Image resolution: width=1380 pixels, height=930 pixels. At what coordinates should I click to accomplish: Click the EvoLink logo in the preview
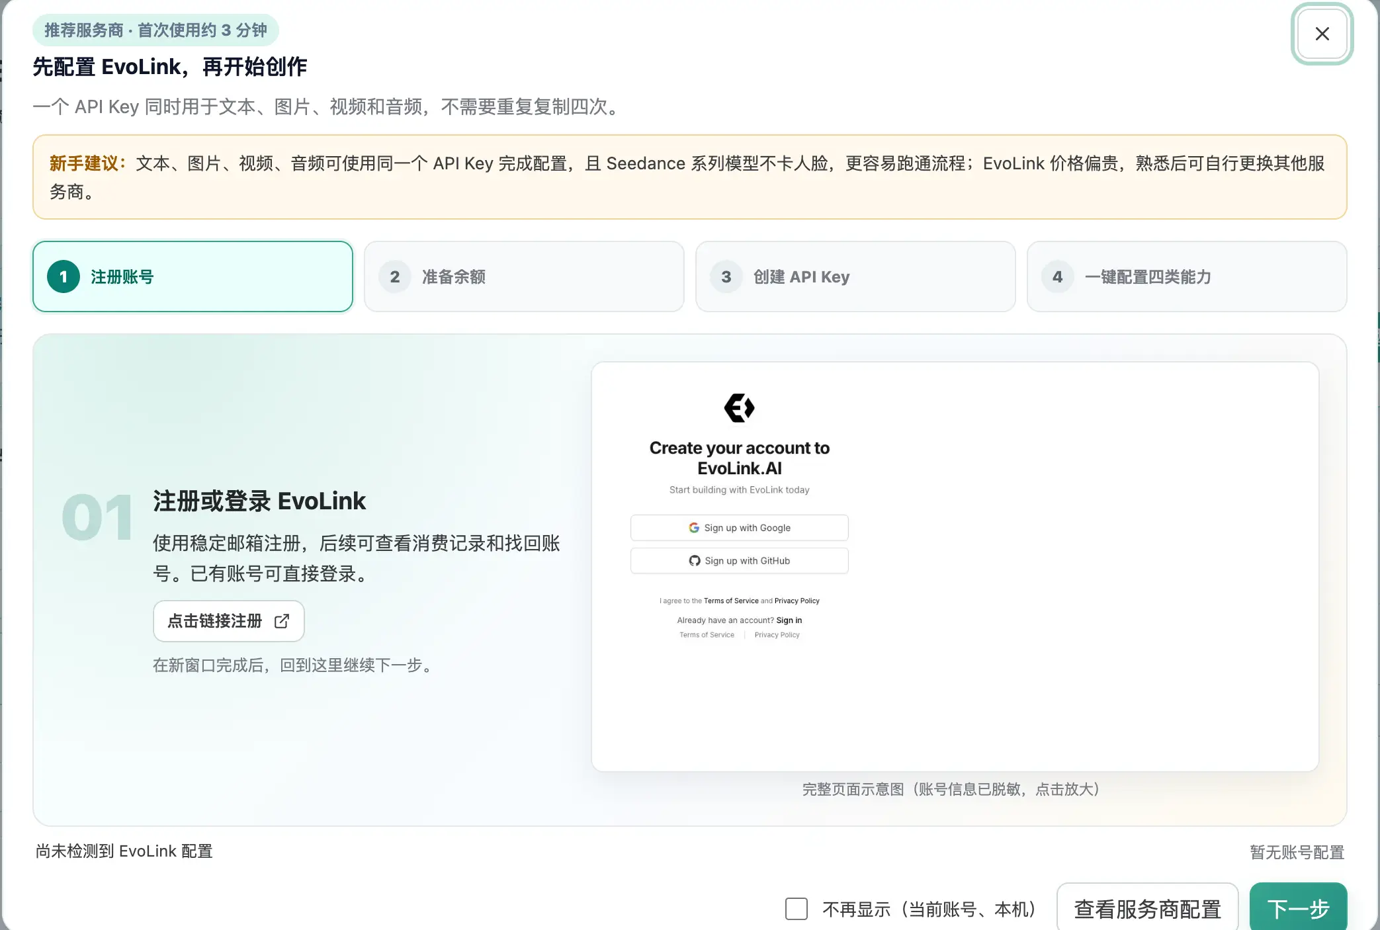click(x=740, y=408)
